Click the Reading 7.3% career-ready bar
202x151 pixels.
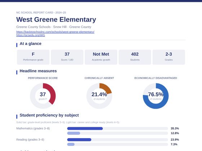click(118, 144)
